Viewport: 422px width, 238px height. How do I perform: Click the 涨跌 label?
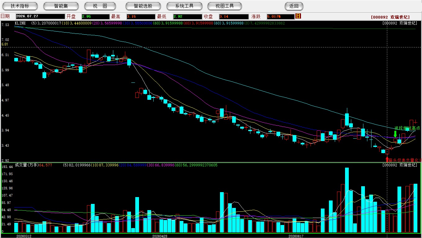click(x=256, y=16)
